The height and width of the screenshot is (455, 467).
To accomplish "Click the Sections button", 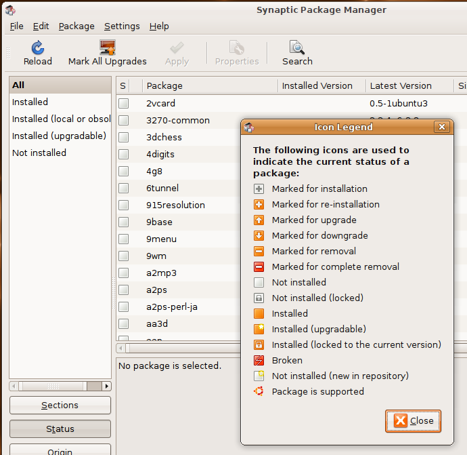I will click(60, 405).
